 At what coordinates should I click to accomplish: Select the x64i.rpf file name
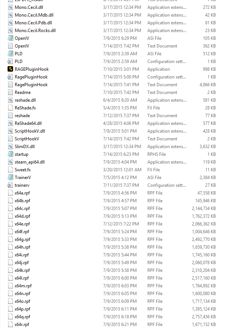pos(22,255)
